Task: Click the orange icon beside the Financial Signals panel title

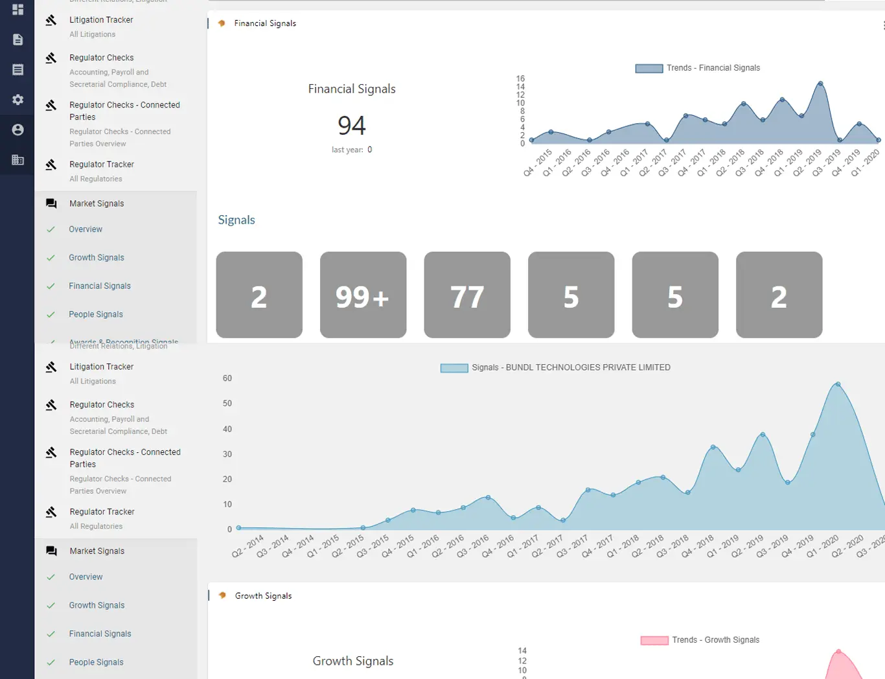Action: (222, 23)
